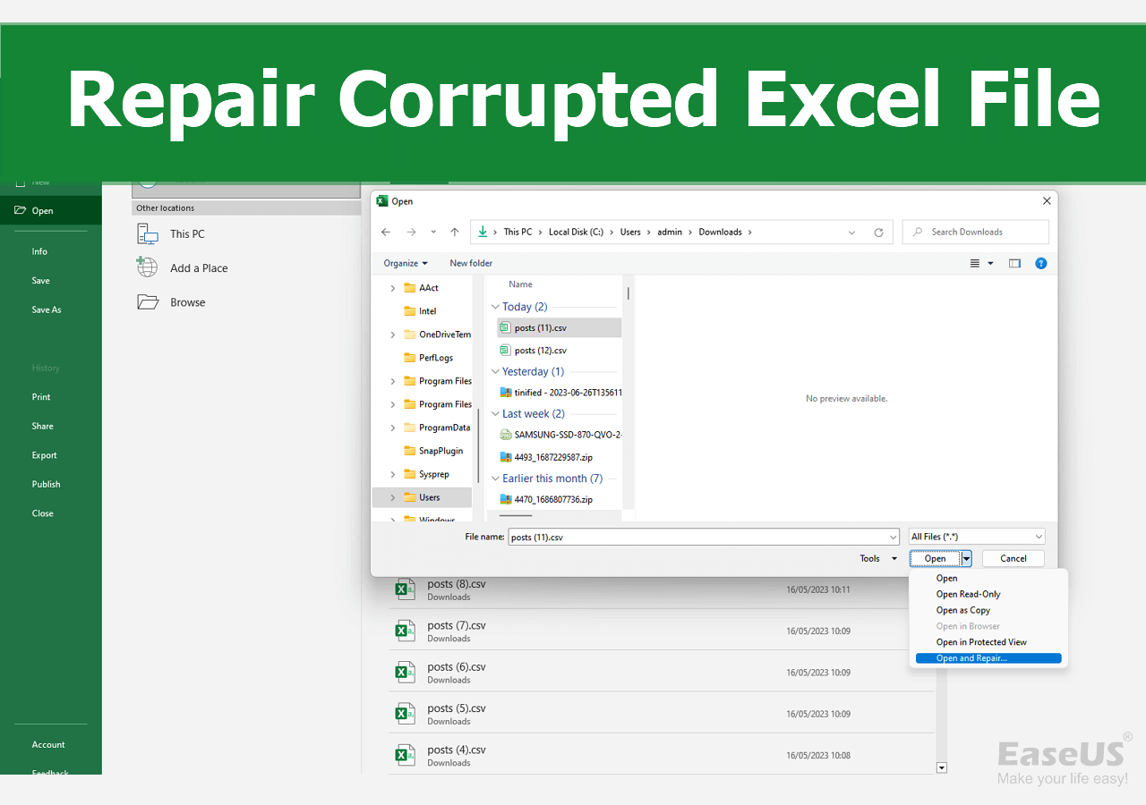This screenshot has width=1146, height=805.
Task: Choose Open and Repair from the menu
Action: pos(969,657)
